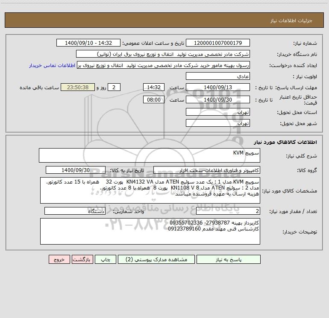
Task: Click response deadline date 1400/09/13
Action: [218, 87]
